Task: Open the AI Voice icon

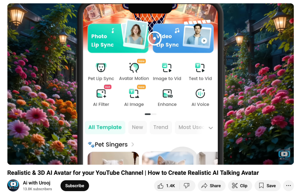Action: pos(200,94)
